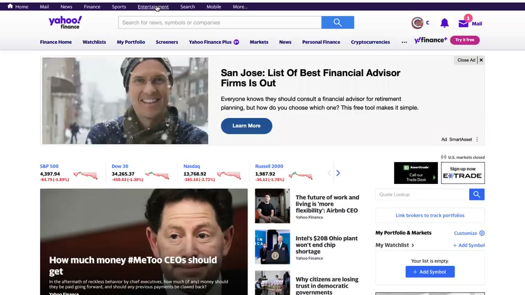The image size is (525, 295).
Task: Open the Nasdaq index link
Action: click(x=192, y=166)
